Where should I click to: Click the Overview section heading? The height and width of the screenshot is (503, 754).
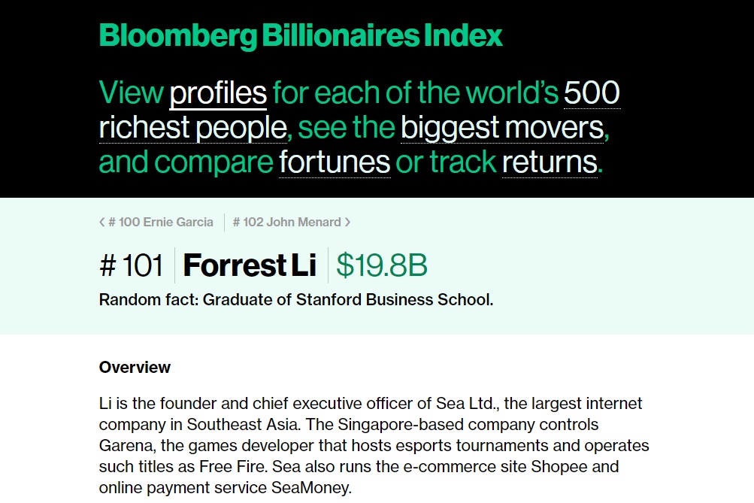tap(135, 368)
